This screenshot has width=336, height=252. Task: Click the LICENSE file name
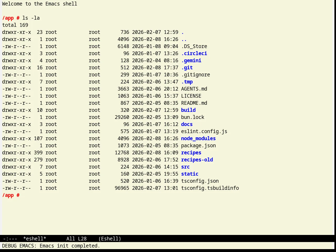pyautogui.click(x=191, y=96)
